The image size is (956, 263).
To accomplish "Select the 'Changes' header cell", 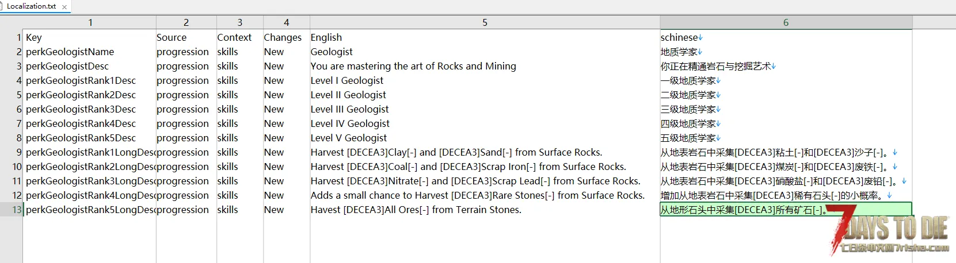I will pos(283,37).
